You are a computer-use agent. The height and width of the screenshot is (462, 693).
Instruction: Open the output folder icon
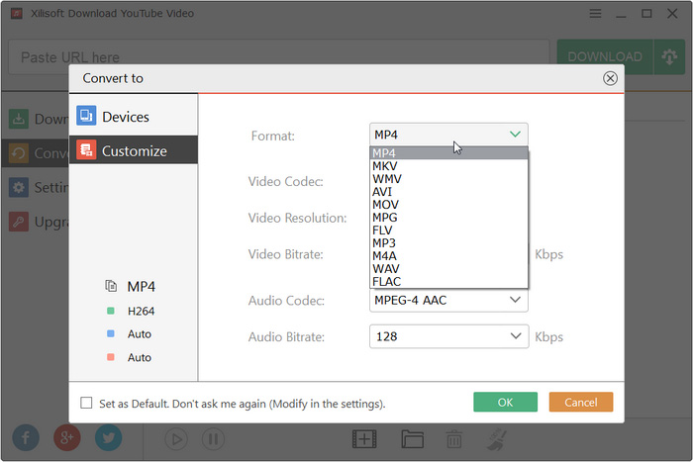[x=413, y=439]
